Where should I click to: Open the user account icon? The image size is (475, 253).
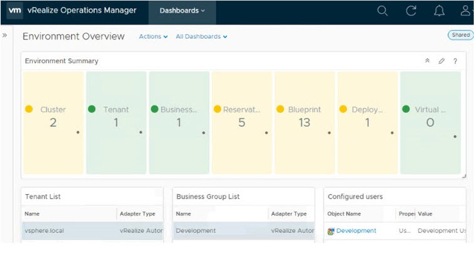(466, 11)
